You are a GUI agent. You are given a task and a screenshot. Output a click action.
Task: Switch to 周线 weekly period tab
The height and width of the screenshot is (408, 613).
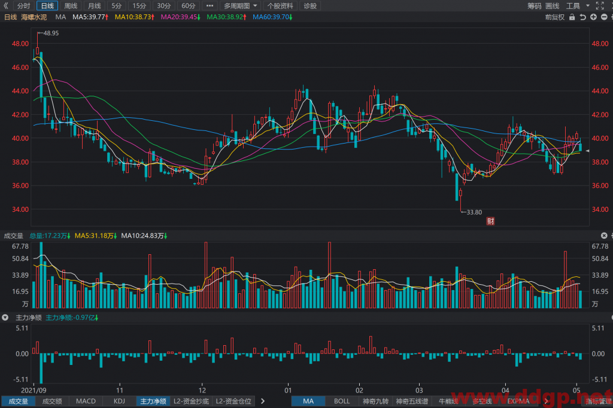(71, 6)
